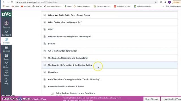This screenshot has height=101, width=181.
Task: Open the Gmail bookmark
Action: [x=15, y=6]
